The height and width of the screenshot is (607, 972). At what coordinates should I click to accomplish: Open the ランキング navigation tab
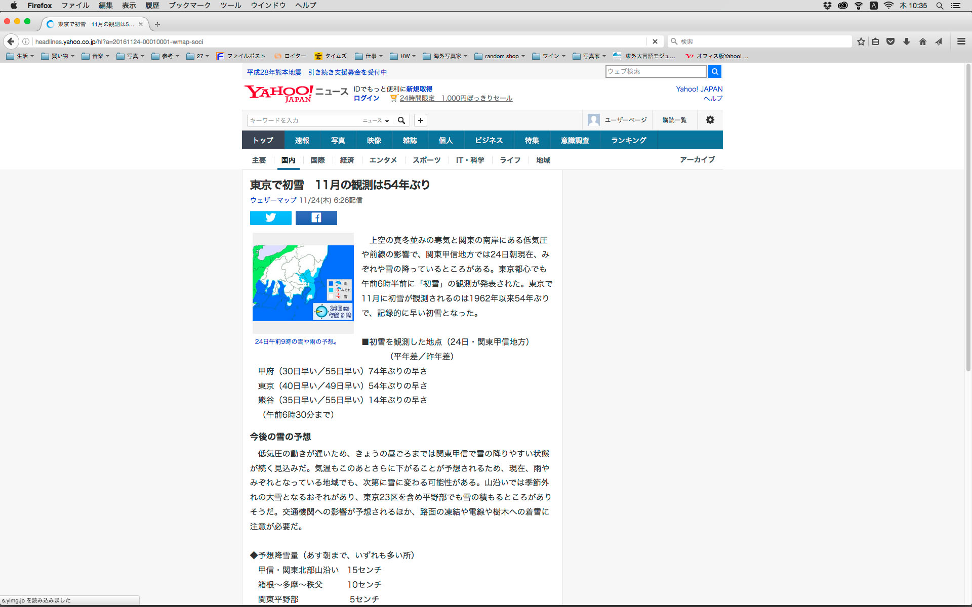point(628,140)
